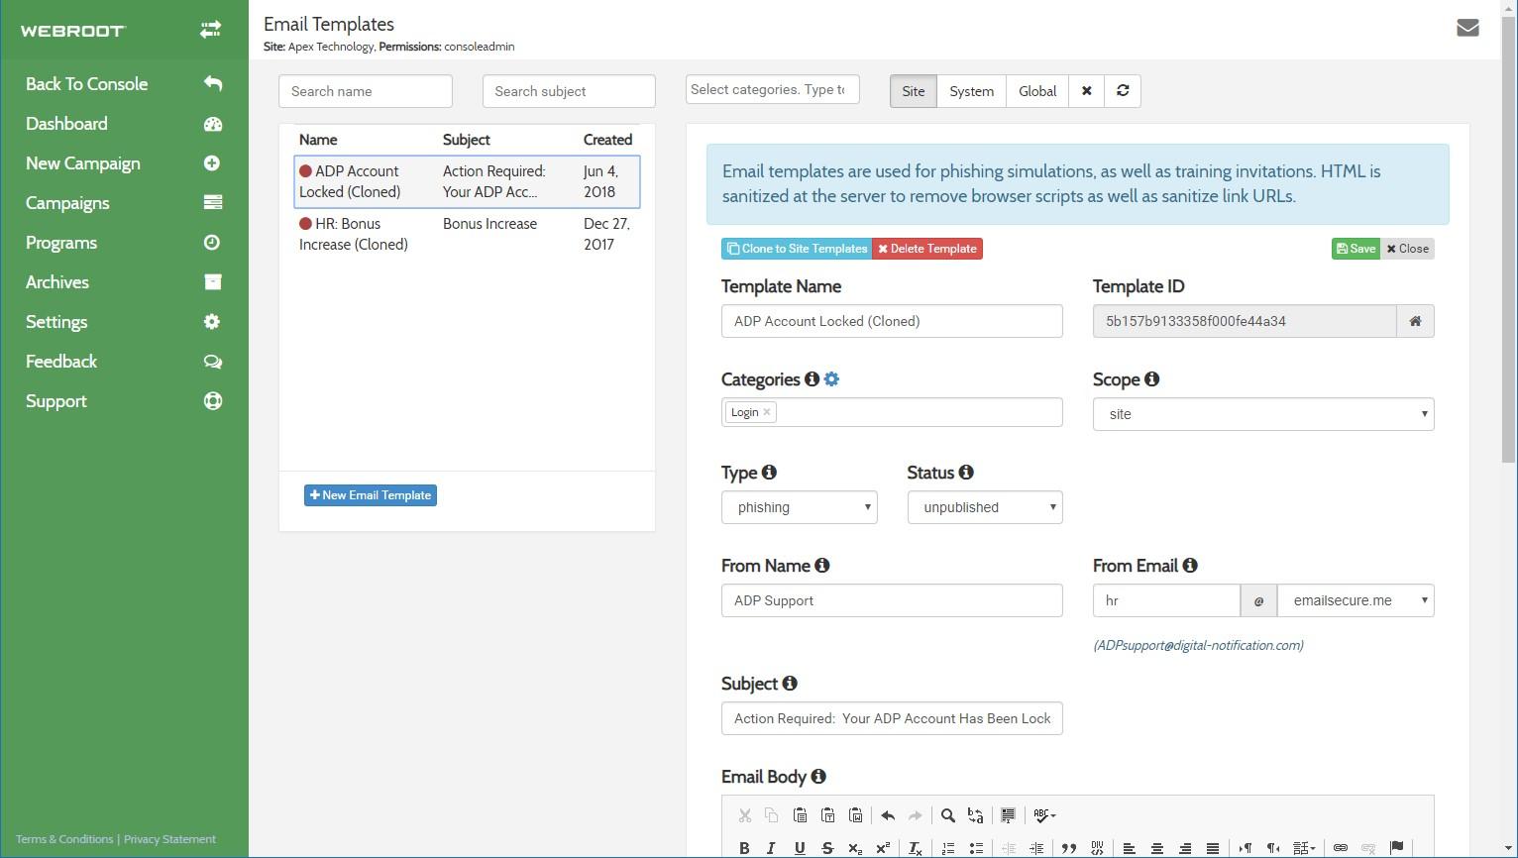Screen dimensions: 1518x858
Task: Click Select All icon in editor
Action: (x=1008, y=815)
